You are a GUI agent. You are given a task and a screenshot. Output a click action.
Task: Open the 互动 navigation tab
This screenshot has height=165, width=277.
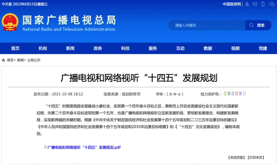[180, 48]
